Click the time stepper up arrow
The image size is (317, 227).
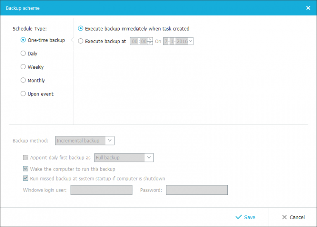point(150,39)
